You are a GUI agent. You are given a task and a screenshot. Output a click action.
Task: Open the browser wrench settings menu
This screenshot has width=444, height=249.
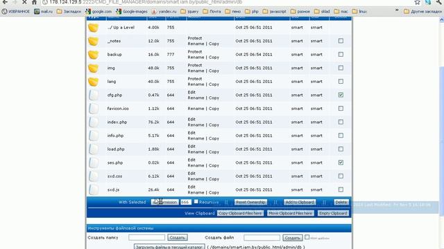tap(439, 2)
